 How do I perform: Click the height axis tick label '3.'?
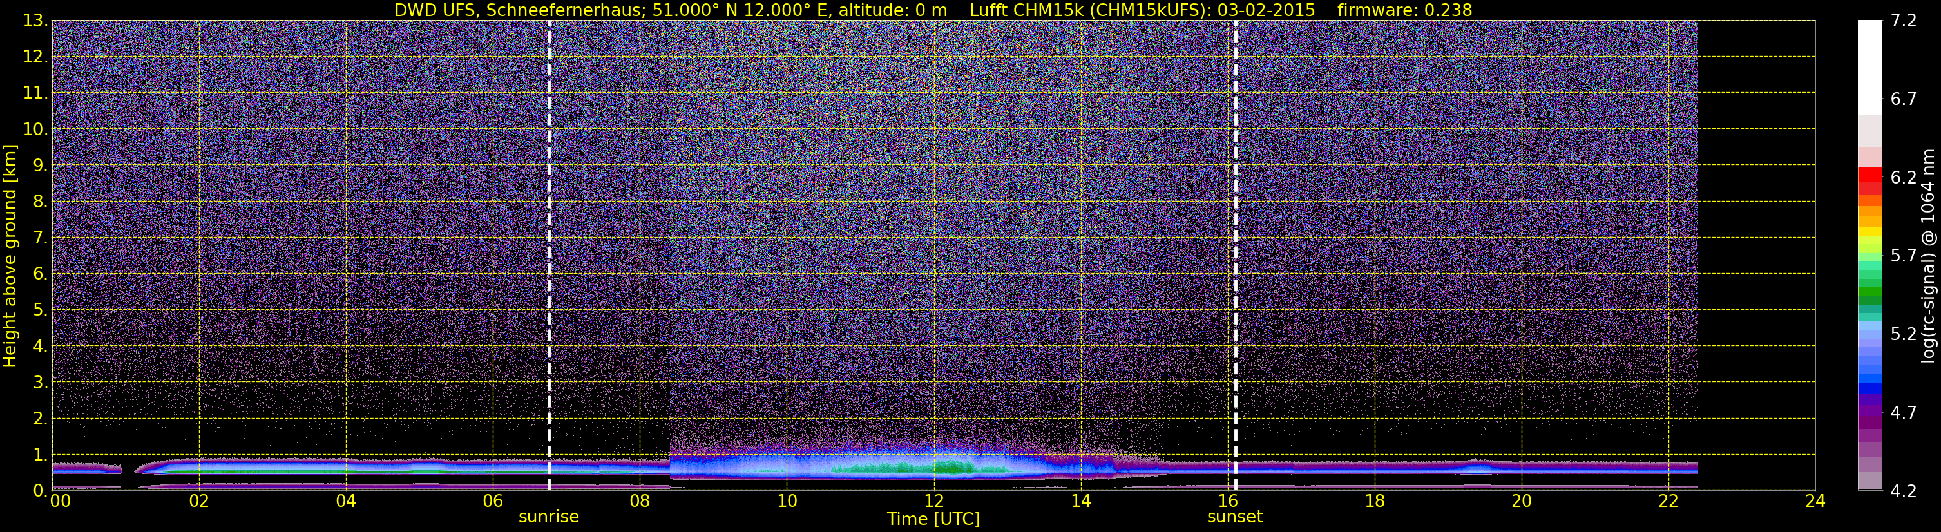pyautogui.click(x=39, y=383)
